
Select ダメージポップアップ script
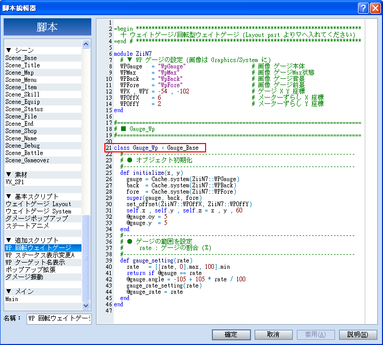click(x=43, y=219)
